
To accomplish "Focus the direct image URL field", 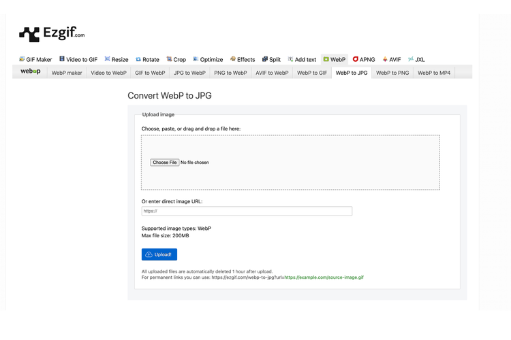I will (247, 211).
